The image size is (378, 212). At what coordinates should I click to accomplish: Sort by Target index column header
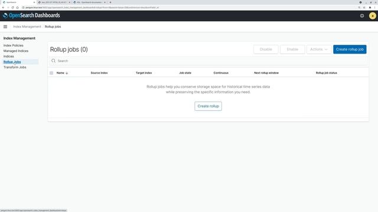pyautogui.click(x=144, y=73)
